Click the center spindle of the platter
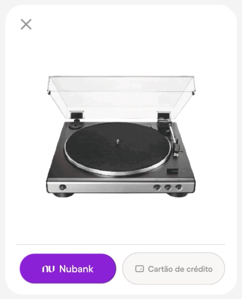This screenshot has height=299, width=242. (x=118, y=141)
